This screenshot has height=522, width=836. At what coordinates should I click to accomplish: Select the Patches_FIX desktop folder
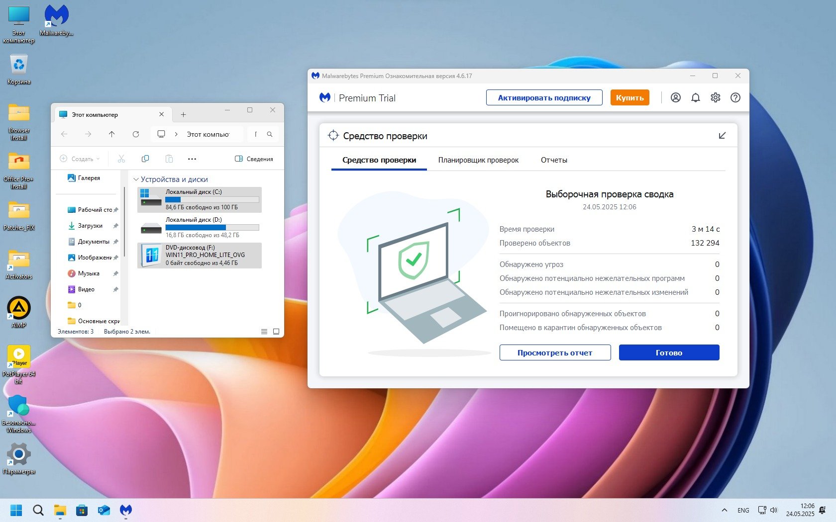pos(19,216)
